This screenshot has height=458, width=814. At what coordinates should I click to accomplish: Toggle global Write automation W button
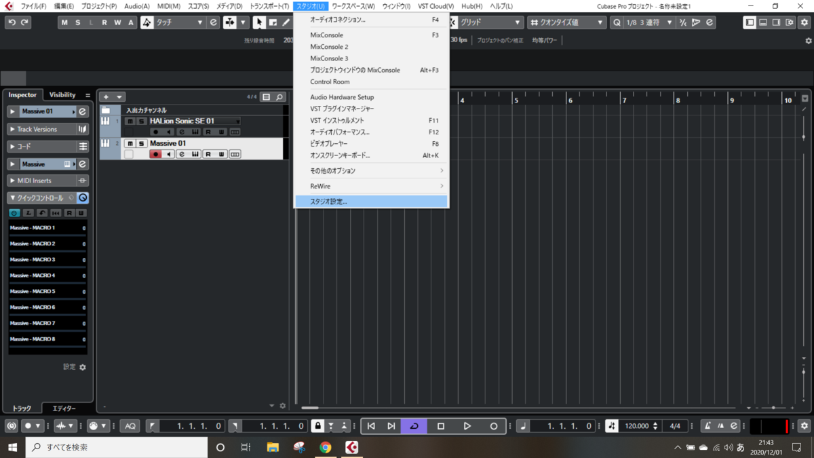coord(117,22)
